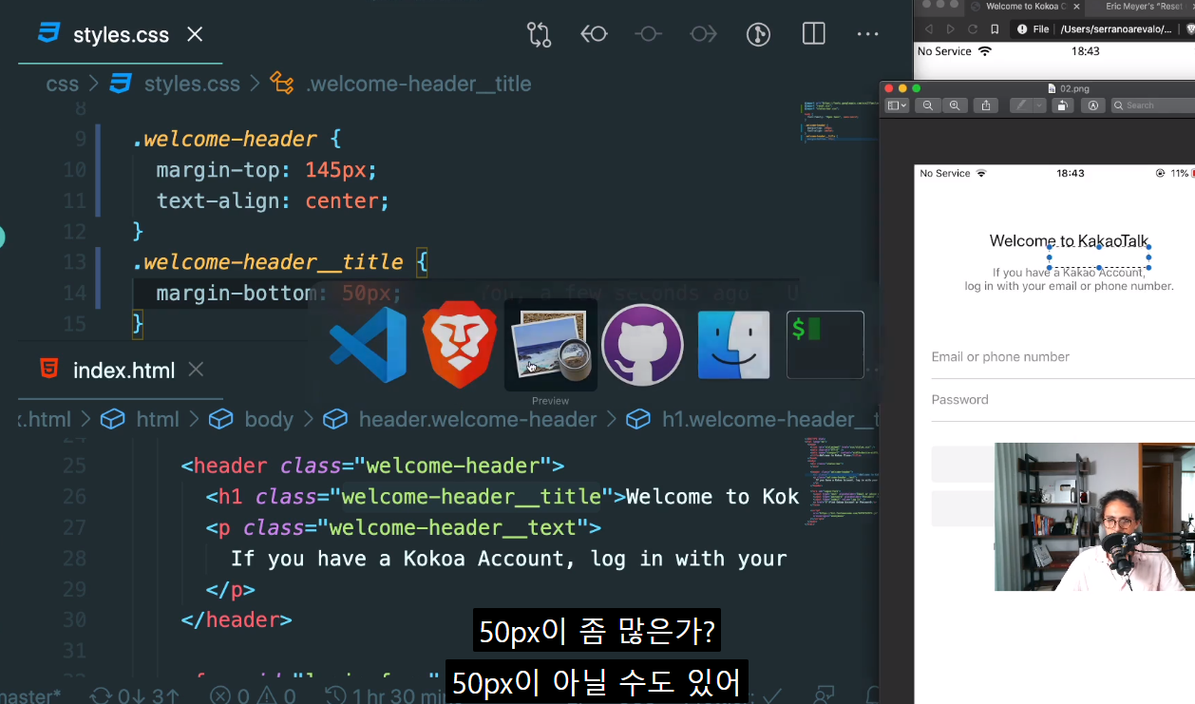Image resolution: width=1195 pixels, height=704 pixels.
Task: Select the body breadcrumb in index.html
Action: (269, 419)
